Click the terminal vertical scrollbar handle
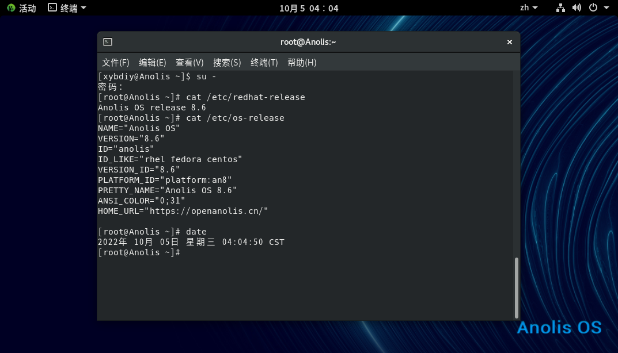 point(516,287)
